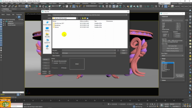Activate the Select and Move tool
Image resolution: width=192 pixels, height=108 pixels.
pyautogui.click(x=40, y=6)
